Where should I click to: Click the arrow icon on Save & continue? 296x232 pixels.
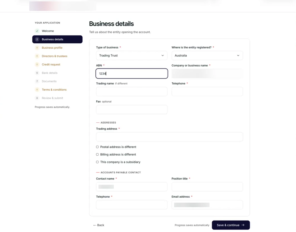243,225
